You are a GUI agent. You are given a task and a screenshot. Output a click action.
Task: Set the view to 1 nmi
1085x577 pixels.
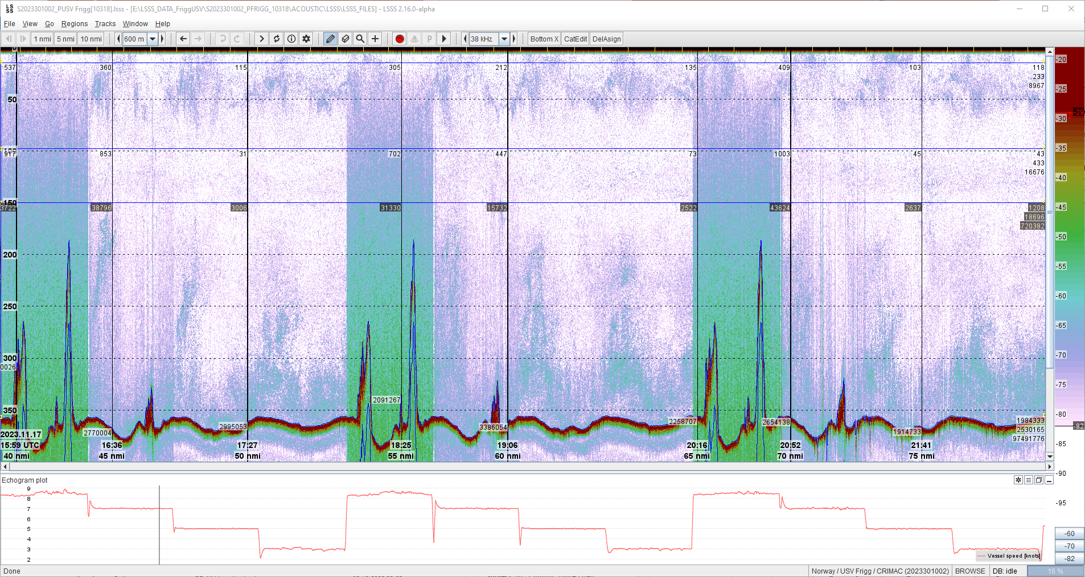[43, 39]
